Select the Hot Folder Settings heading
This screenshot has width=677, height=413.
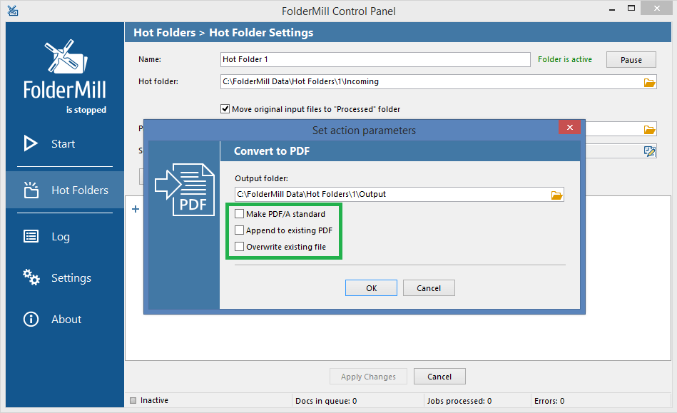(261, 32)
